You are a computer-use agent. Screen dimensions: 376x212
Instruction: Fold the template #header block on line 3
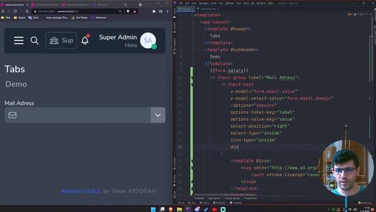(193, 29)
